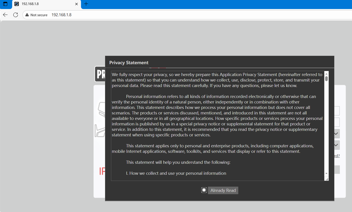Select the 192.168.1.8 tab title
352x212 pixels.
[30, 4]
